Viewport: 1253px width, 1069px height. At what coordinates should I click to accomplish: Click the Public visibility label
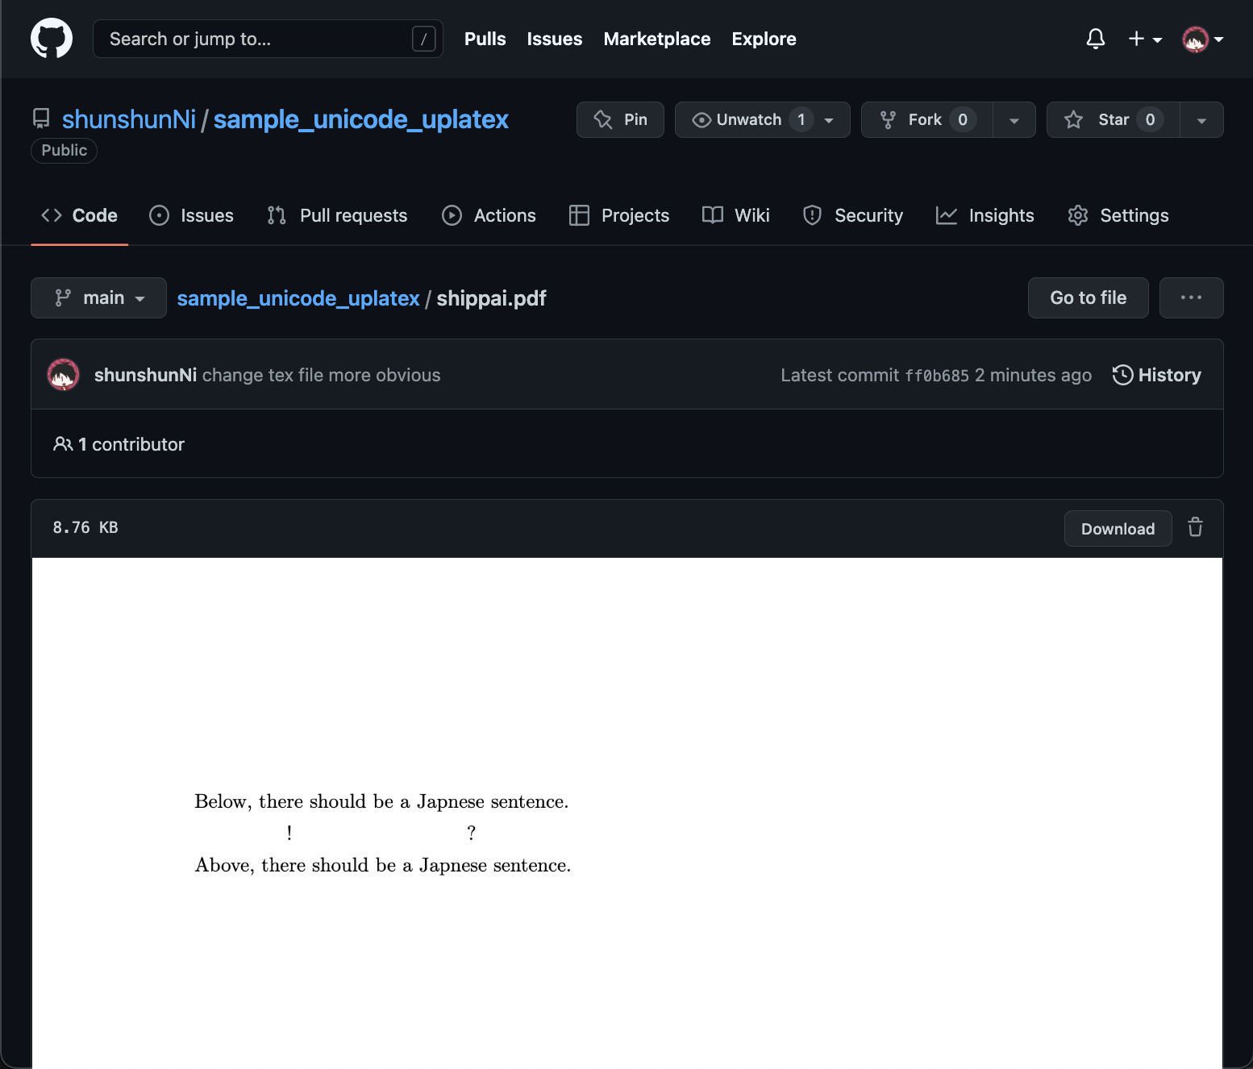(x=64, y=151)
